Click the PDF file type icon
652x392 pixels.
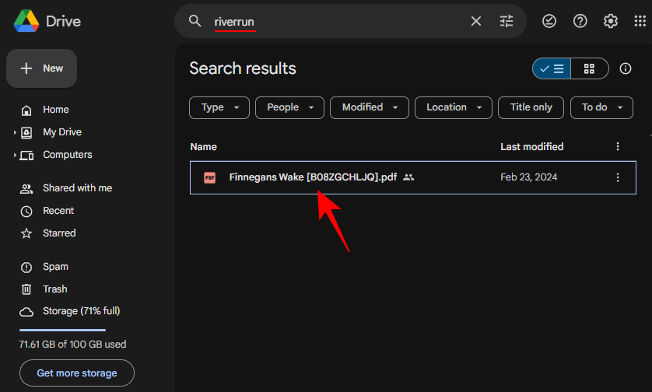tap(209, 177)
